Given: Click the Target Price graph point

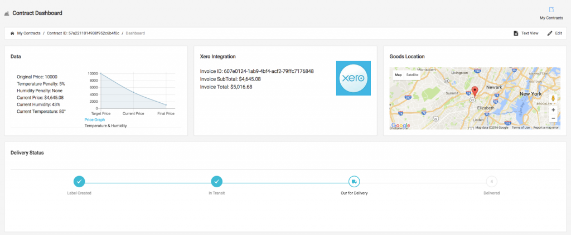Looking at the screenshot, I should point(100,74).
